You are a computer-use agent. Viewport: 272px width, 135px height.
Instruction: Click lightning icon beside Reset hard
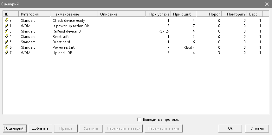point(7,42)
